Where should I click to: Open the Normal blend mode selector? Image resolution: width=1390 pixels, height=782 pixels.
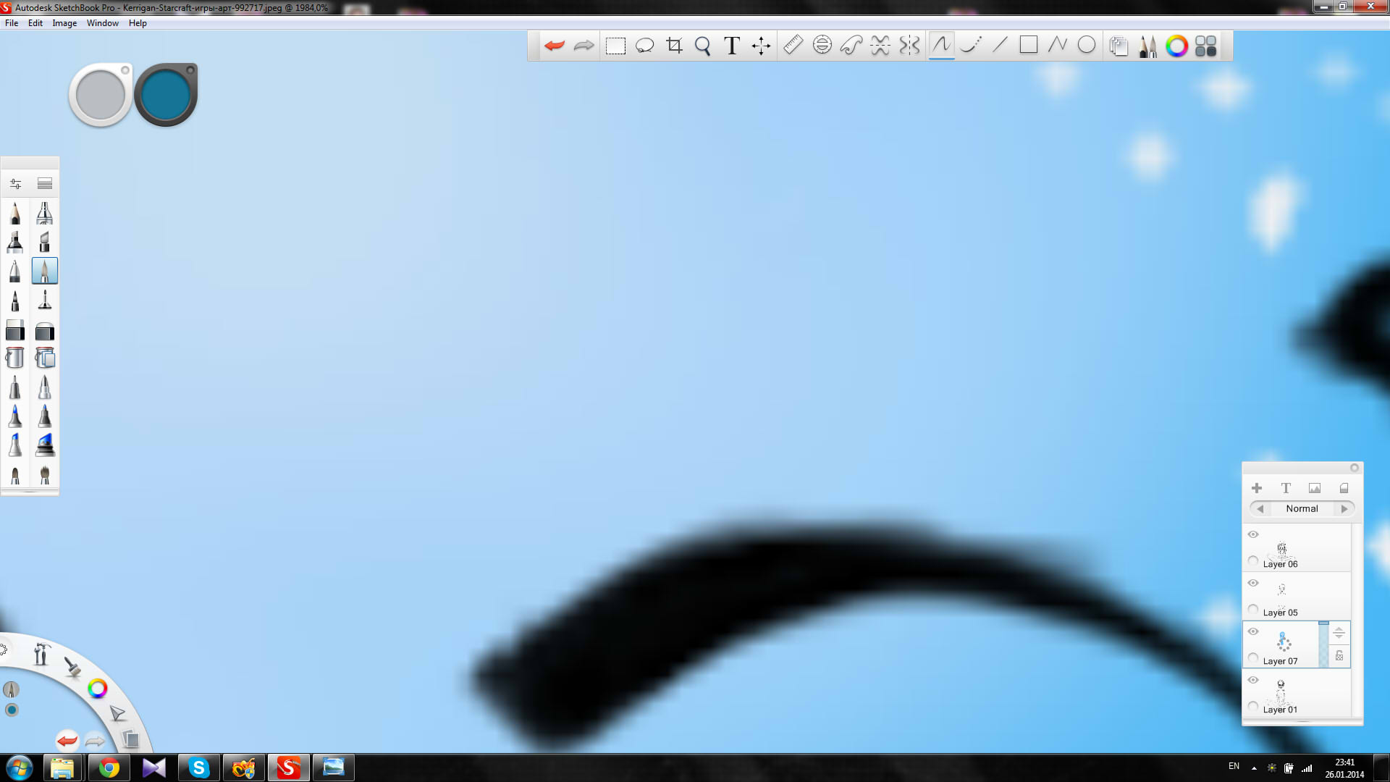pos(1302,509)
